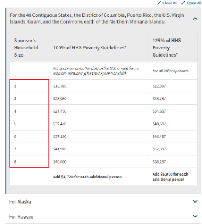
Task: Click Add $5,900 for each additional person text
Action: click(170, 177)
